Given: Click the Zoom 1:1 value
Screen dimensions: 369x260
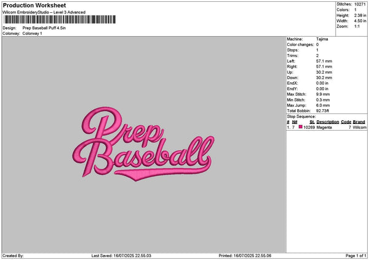Looking at the screenshot, I should 358,26.
